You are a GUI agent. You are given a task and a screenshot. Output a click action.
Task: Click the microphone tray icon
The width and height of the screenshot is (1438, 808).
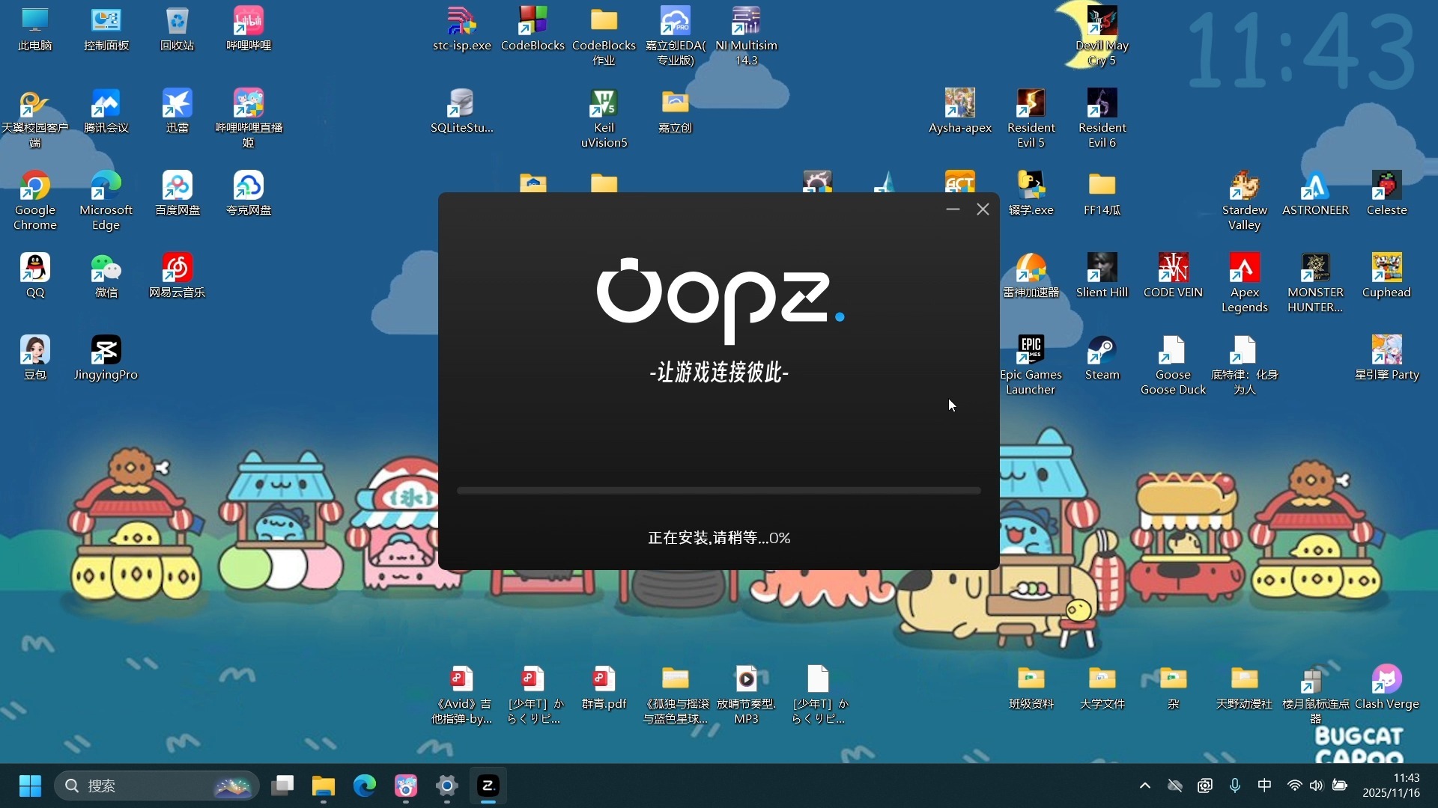(1234, 786)
